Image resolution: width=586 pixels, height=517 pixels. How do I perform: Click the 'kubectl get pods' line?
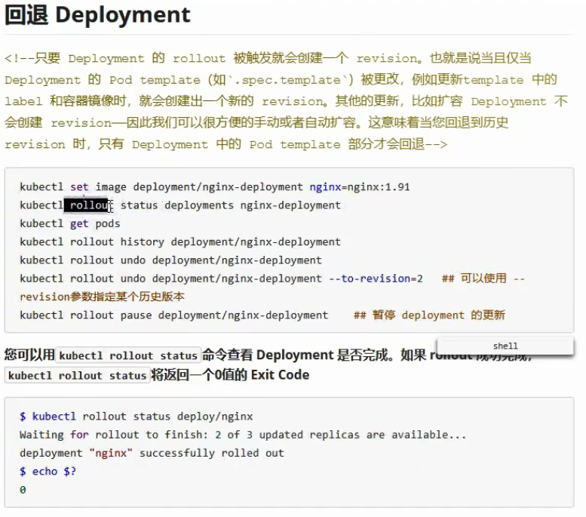pyautogui.click(x=70, y=223)
